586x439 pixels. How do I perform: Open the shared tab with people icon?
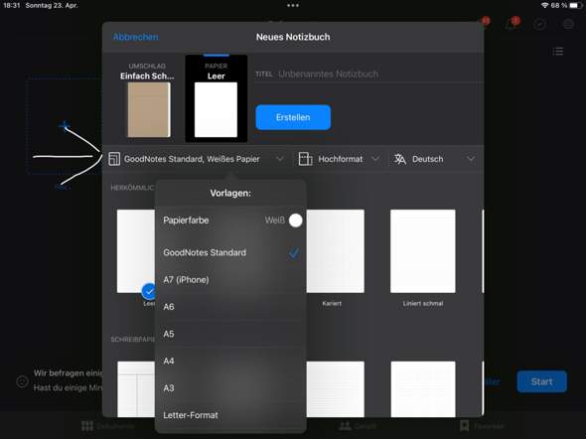point(358,426)
